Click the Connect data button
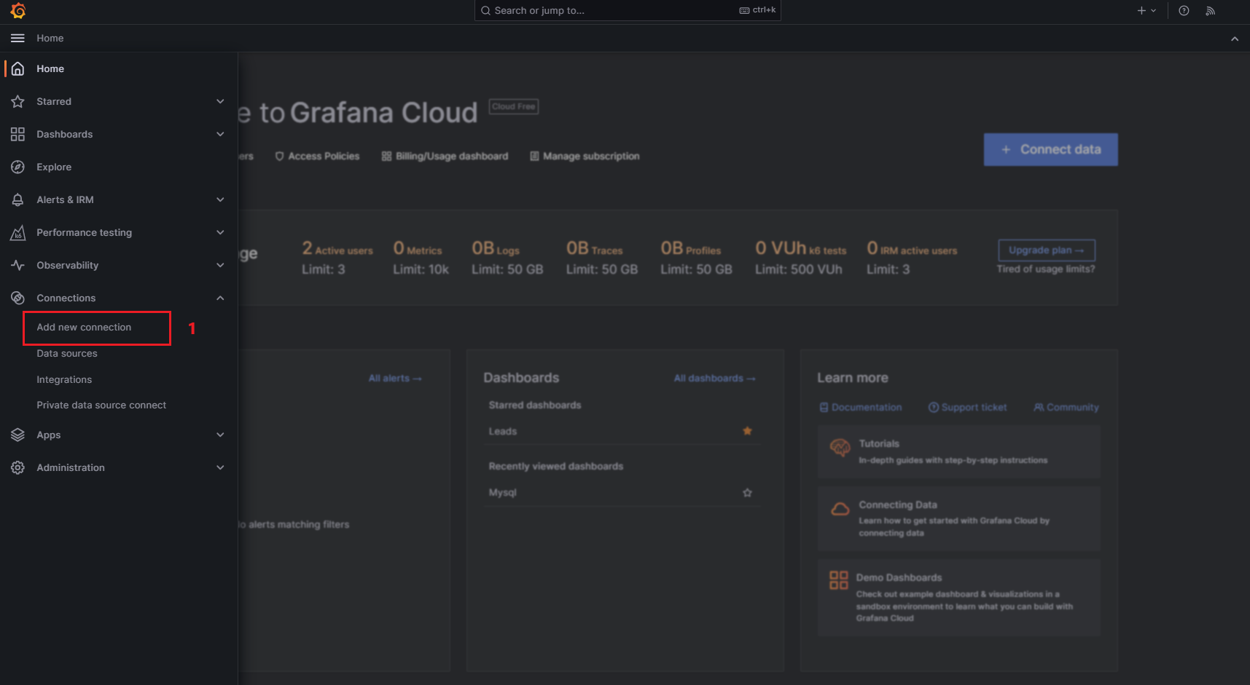 [x=1050, y=149]
